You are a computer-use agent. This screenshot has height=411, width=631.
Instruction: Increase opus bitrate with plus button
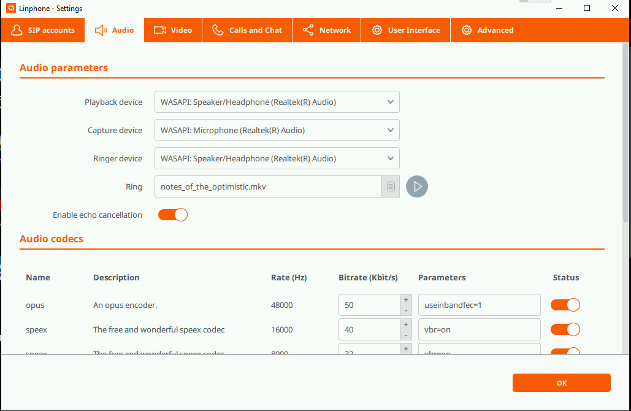(x=405, y=300)
